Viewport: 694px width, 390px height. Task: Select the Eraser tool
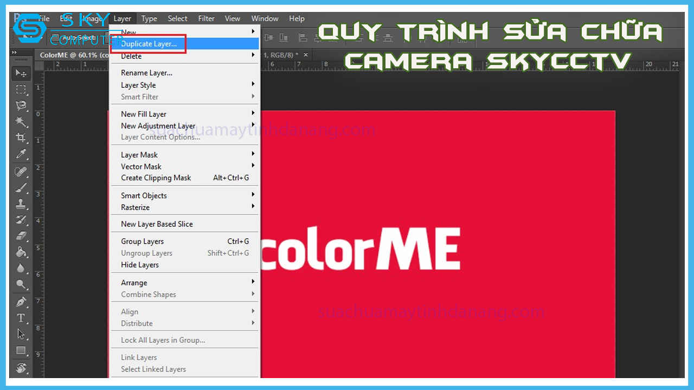tap(21, 236)
